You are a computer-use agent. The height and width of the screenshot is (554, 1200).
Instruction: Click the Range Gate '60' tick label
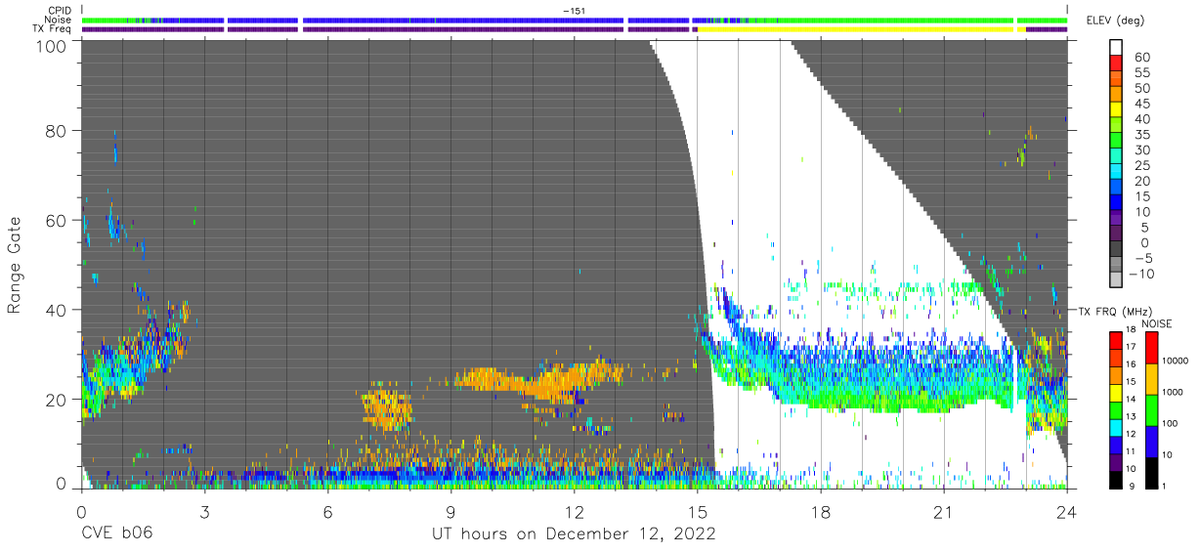click(x=56, y=220)
